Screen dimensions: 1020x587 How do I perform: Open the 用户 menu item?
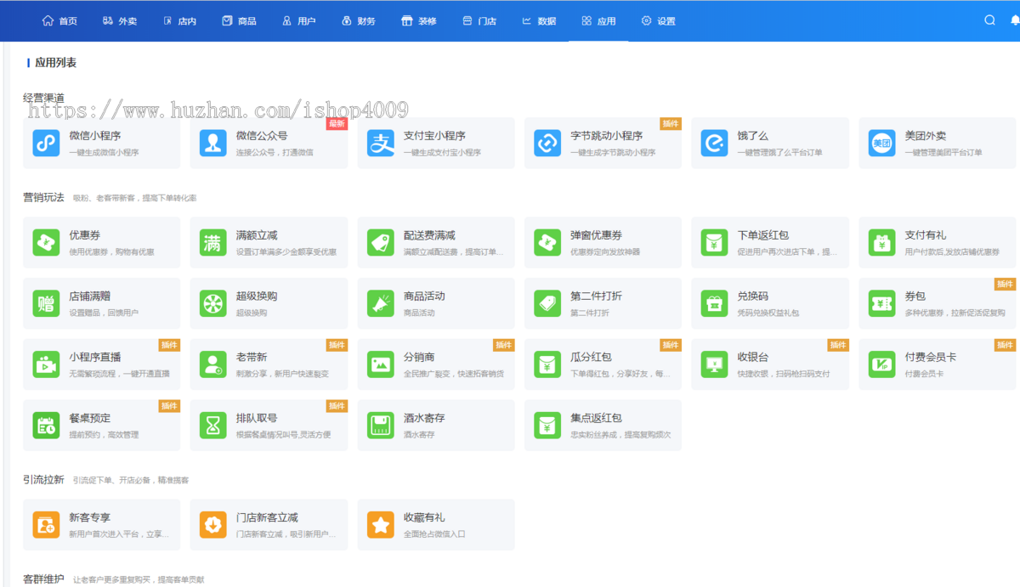[298, 21]
